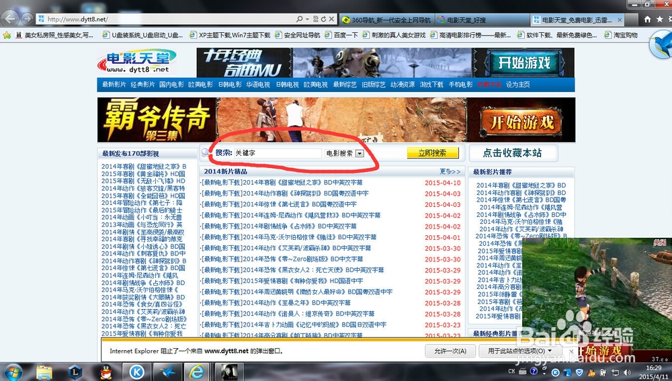Close the floating game ad via 关闭
672x381 pixels.
point(660,243)
